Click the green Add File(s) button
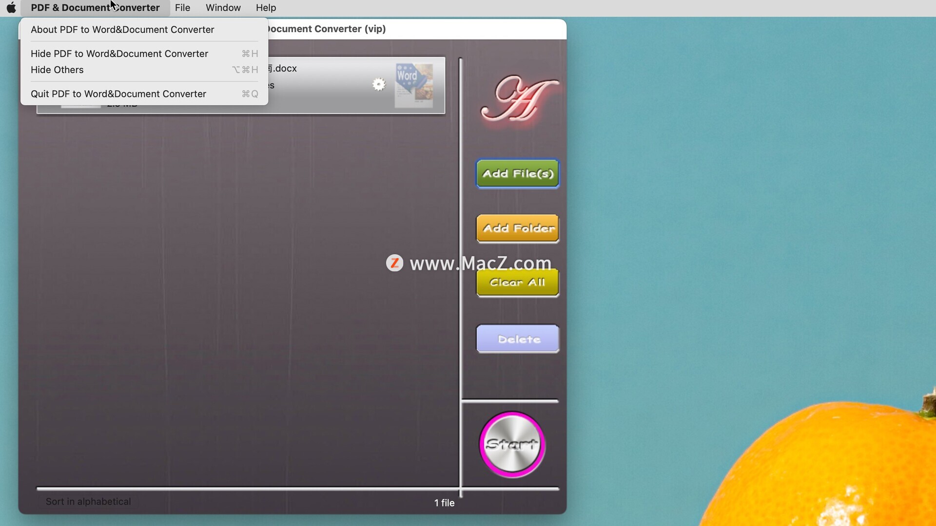Screen dimensions: 936x526 pos(518,174)
